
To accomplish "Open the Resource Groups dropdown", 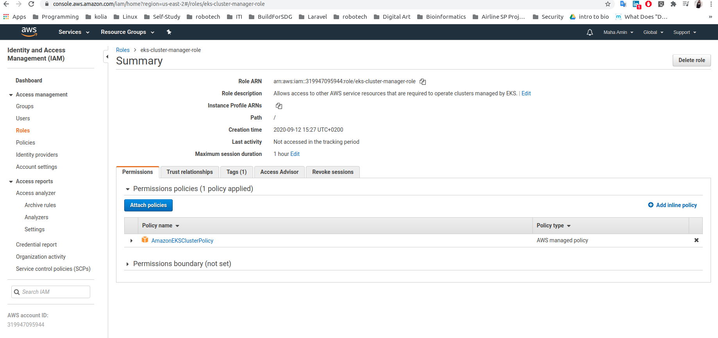I will pos(127,32).
